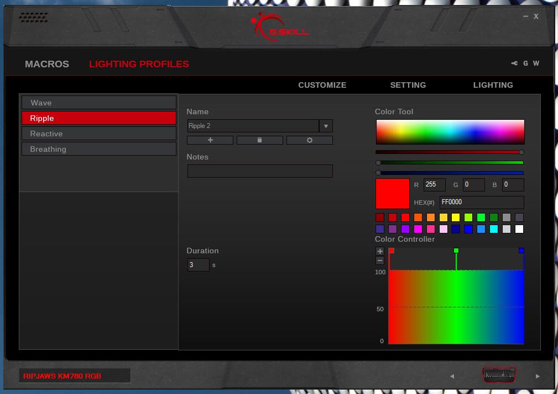Open profile options with gear icon
Viewport: 558px width, 394px height.
(310, 140)
